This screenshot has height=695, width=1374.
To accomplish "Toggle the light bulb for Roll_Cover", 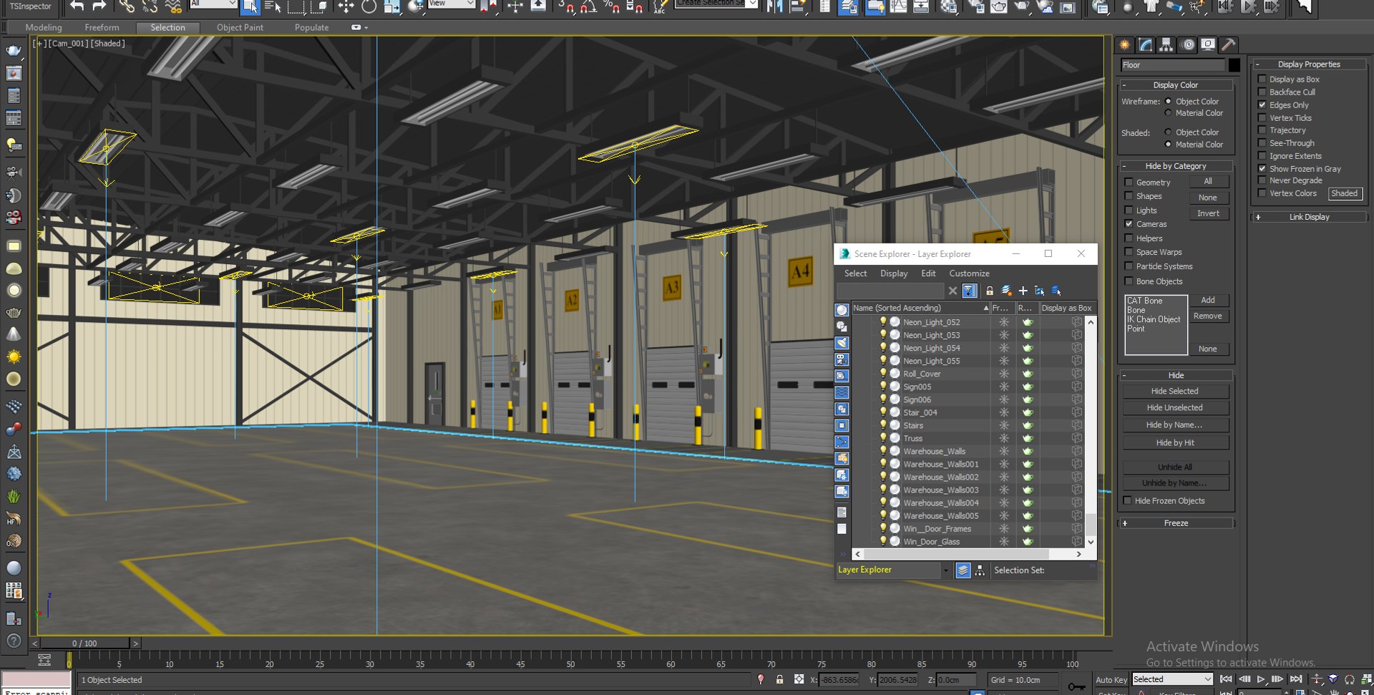I will click(x=883, y=374).
